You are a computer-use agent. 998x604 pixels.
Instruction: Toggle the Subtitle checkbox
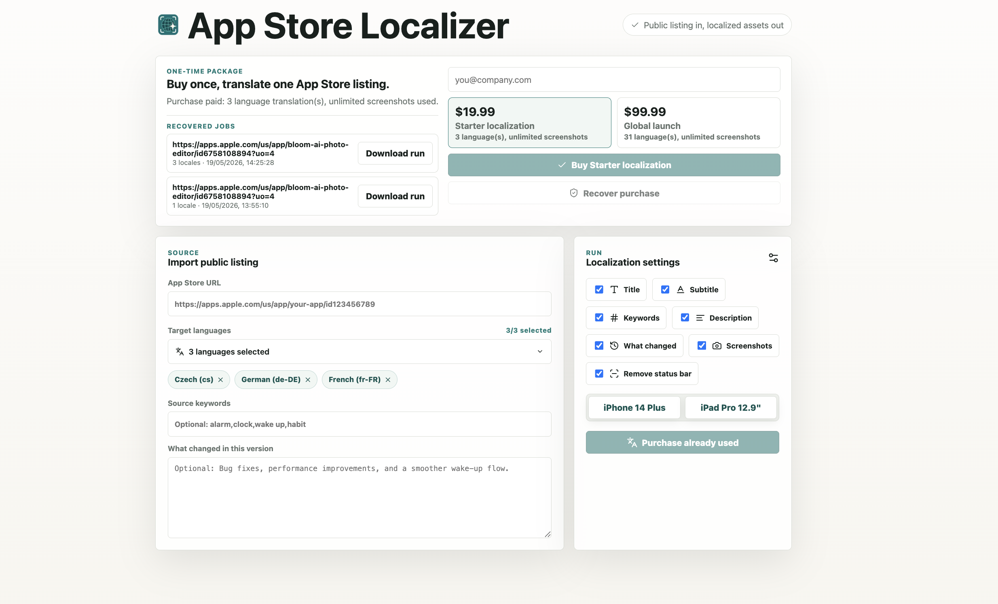pyautogui.click(x=665, y=289)
